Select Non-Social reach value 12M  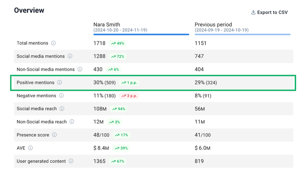[x=98, y=122]
